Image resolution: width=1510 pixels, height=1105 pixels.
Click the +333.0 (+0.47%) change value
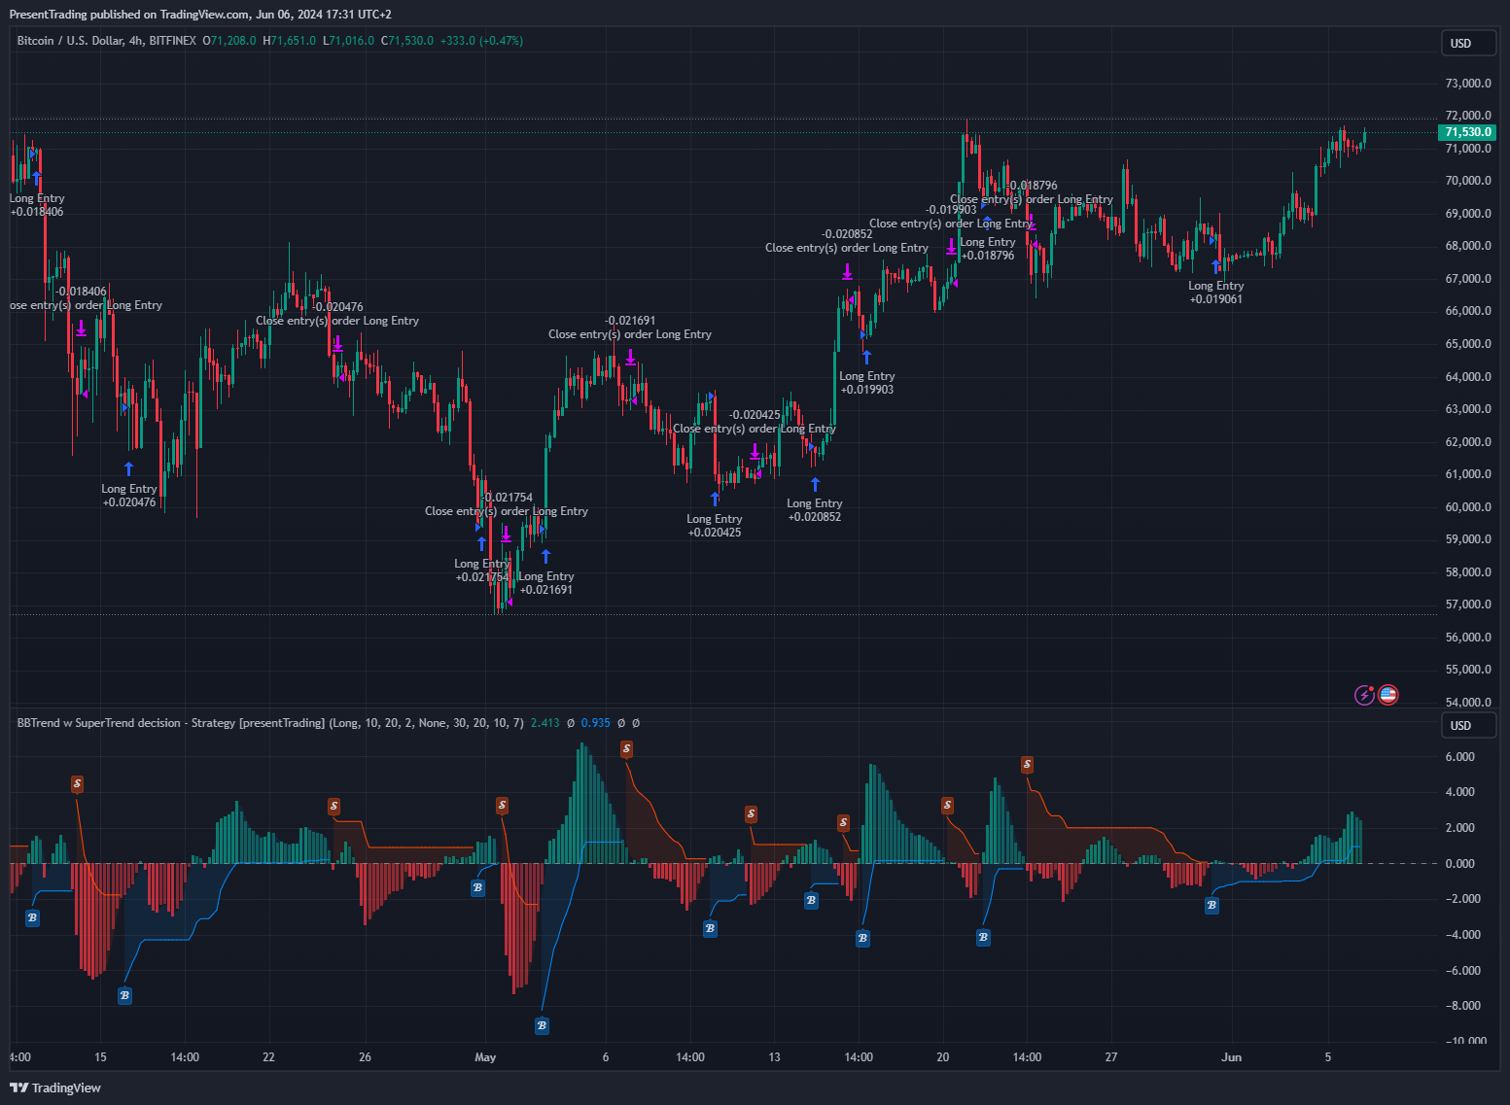pyautogui.click(x=481, y=41)
